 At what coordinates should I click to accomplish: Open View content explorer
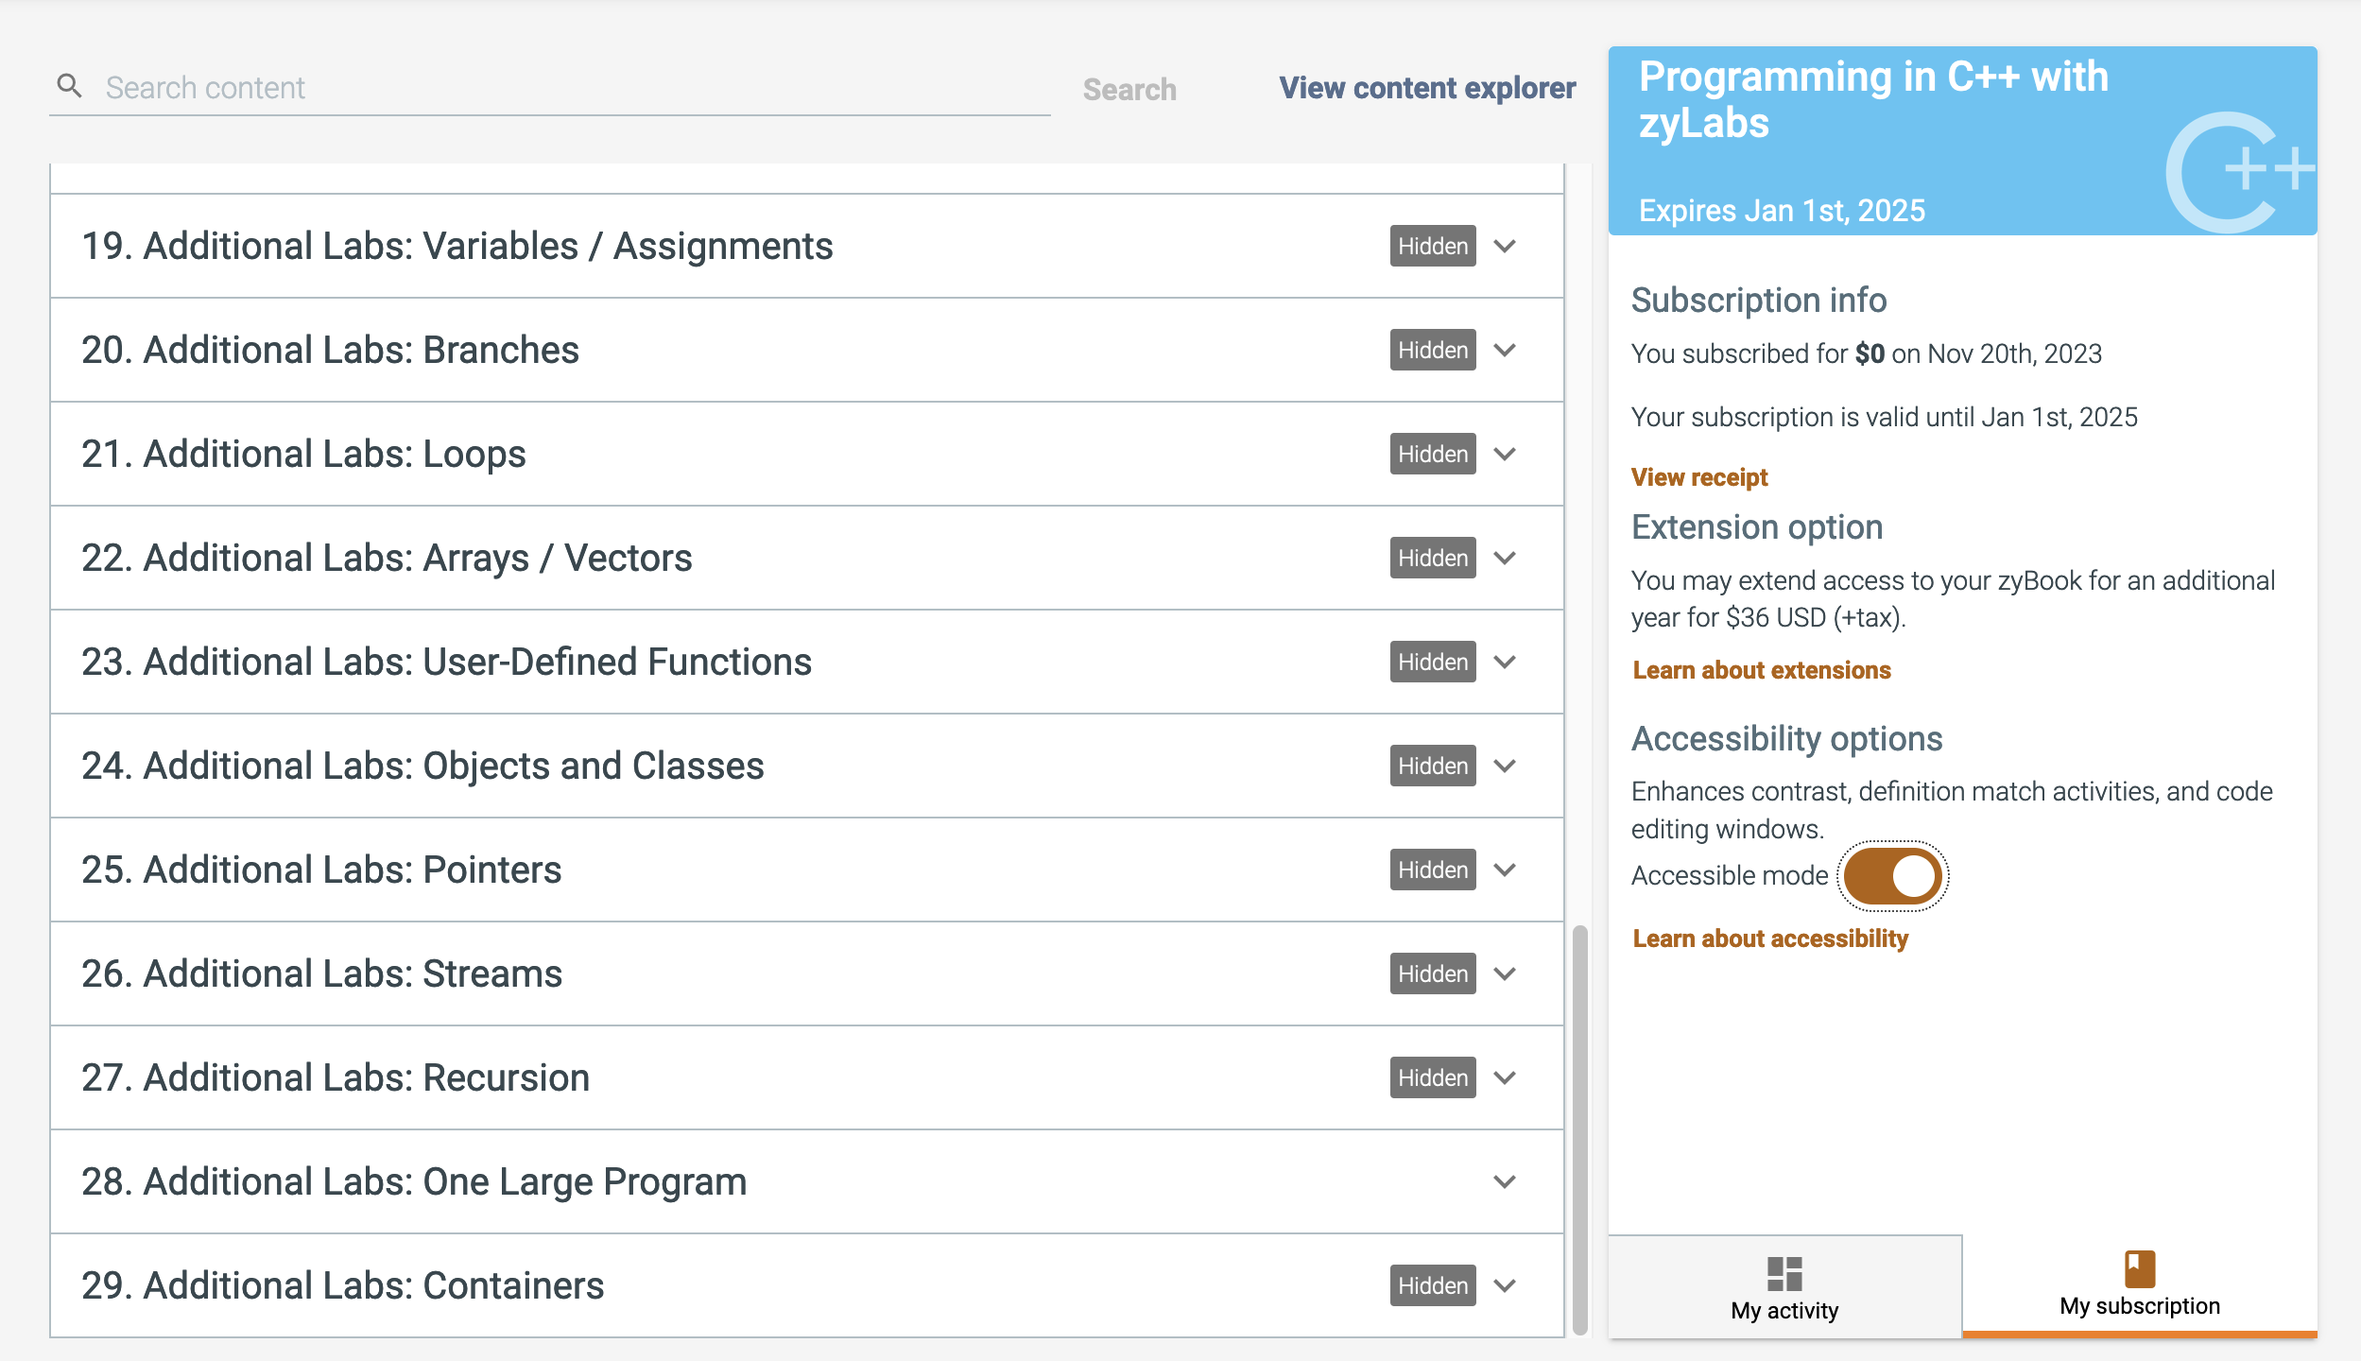click(1426, 88)
